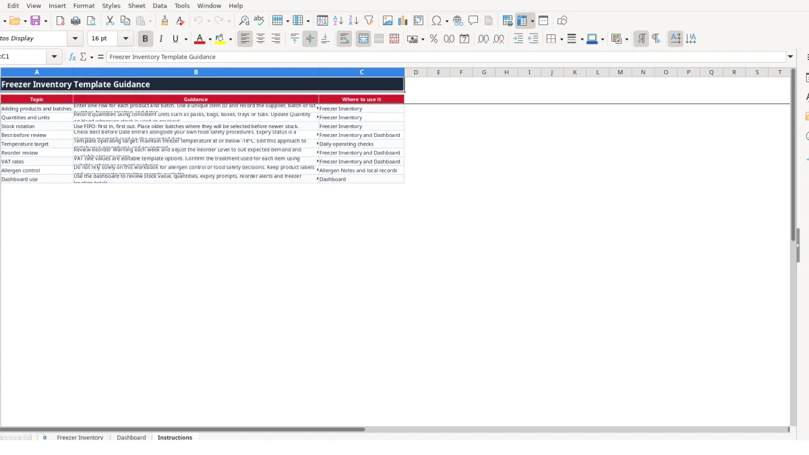Increase the cell indent
The height and width of the screenshot is (455, 809).
point(518,39)
